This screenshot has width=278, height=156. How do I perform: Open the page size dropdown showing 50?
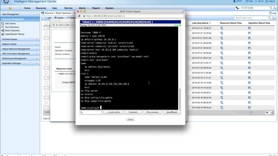tap(269, 113)
